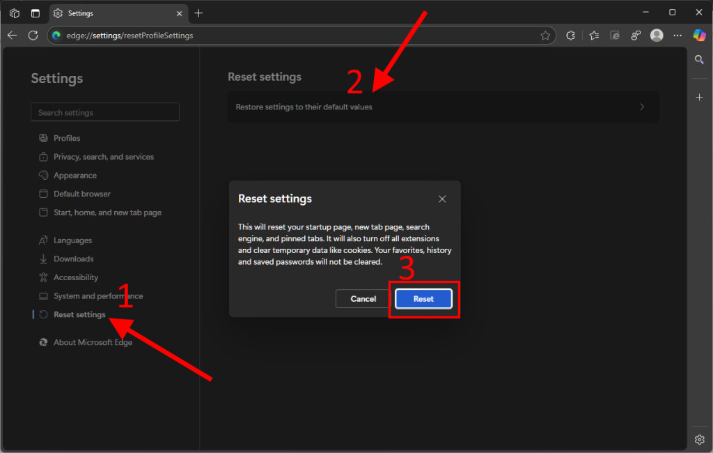Open the tab actions menu icon
Viewport: 713px width, 453px height.
tap(36, 13)
